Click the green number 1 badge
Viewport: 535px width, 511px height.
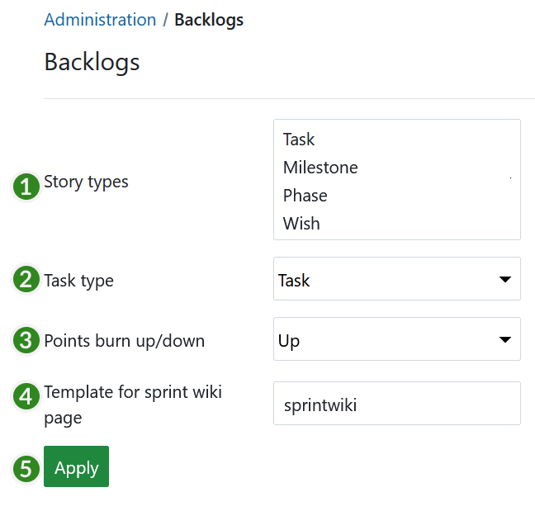pyautogui.click(x=27, y=187)
